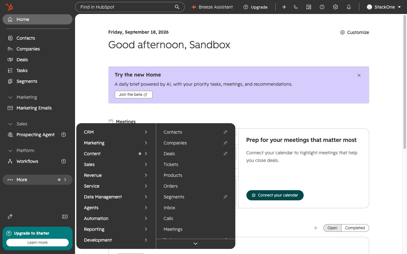
Task: Click the Upgrade button in top bar
Action: [x=255, y=7]
